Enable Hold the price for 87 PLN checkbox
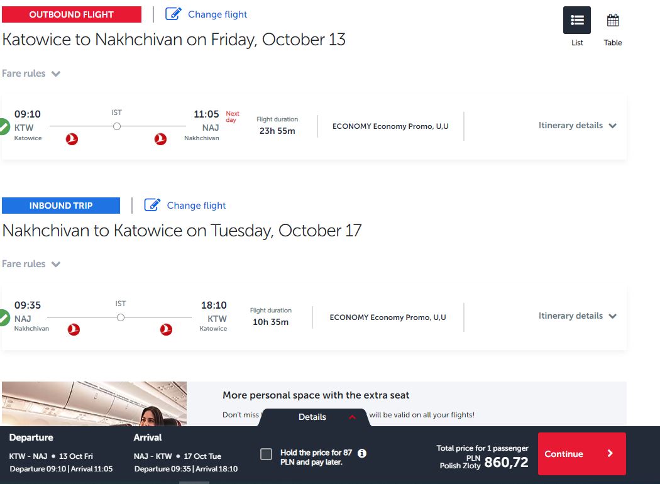The image size is (660, 484). 266,454
